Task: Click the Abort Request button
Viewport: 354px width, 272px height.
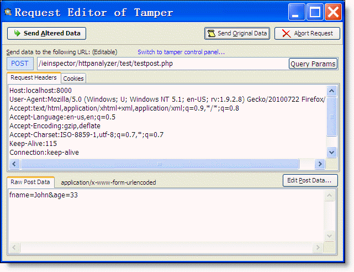Action: (x=307, y=33)
